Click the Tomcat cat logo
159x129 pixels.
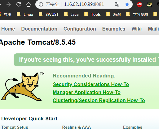(21, 86)
